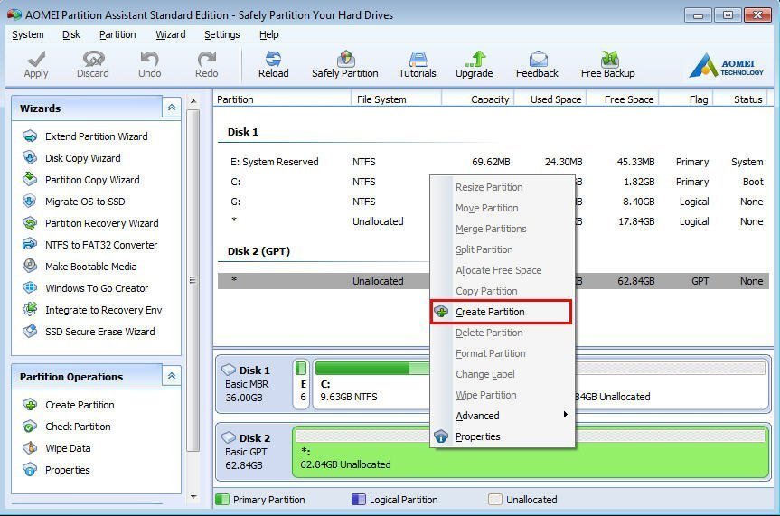Viewport: 780px width, 516px height.
Task: Click sidebar scrollbar down arrow
Action: click(193, 497)
